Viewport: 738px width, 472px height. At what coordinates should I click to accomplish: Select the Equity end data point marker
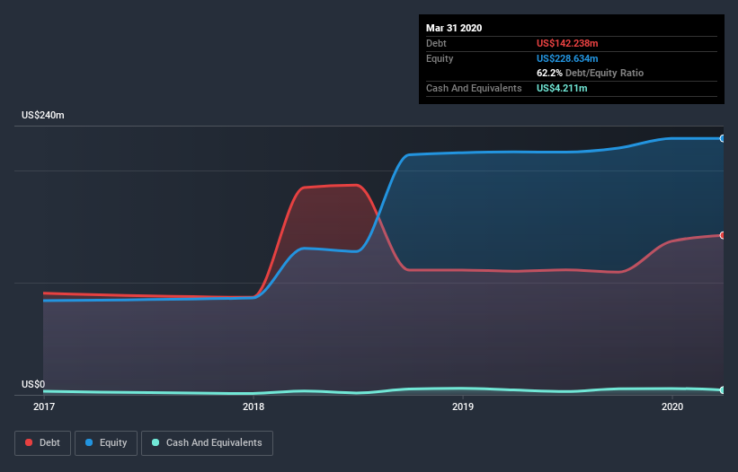click(x=723, y=138)
